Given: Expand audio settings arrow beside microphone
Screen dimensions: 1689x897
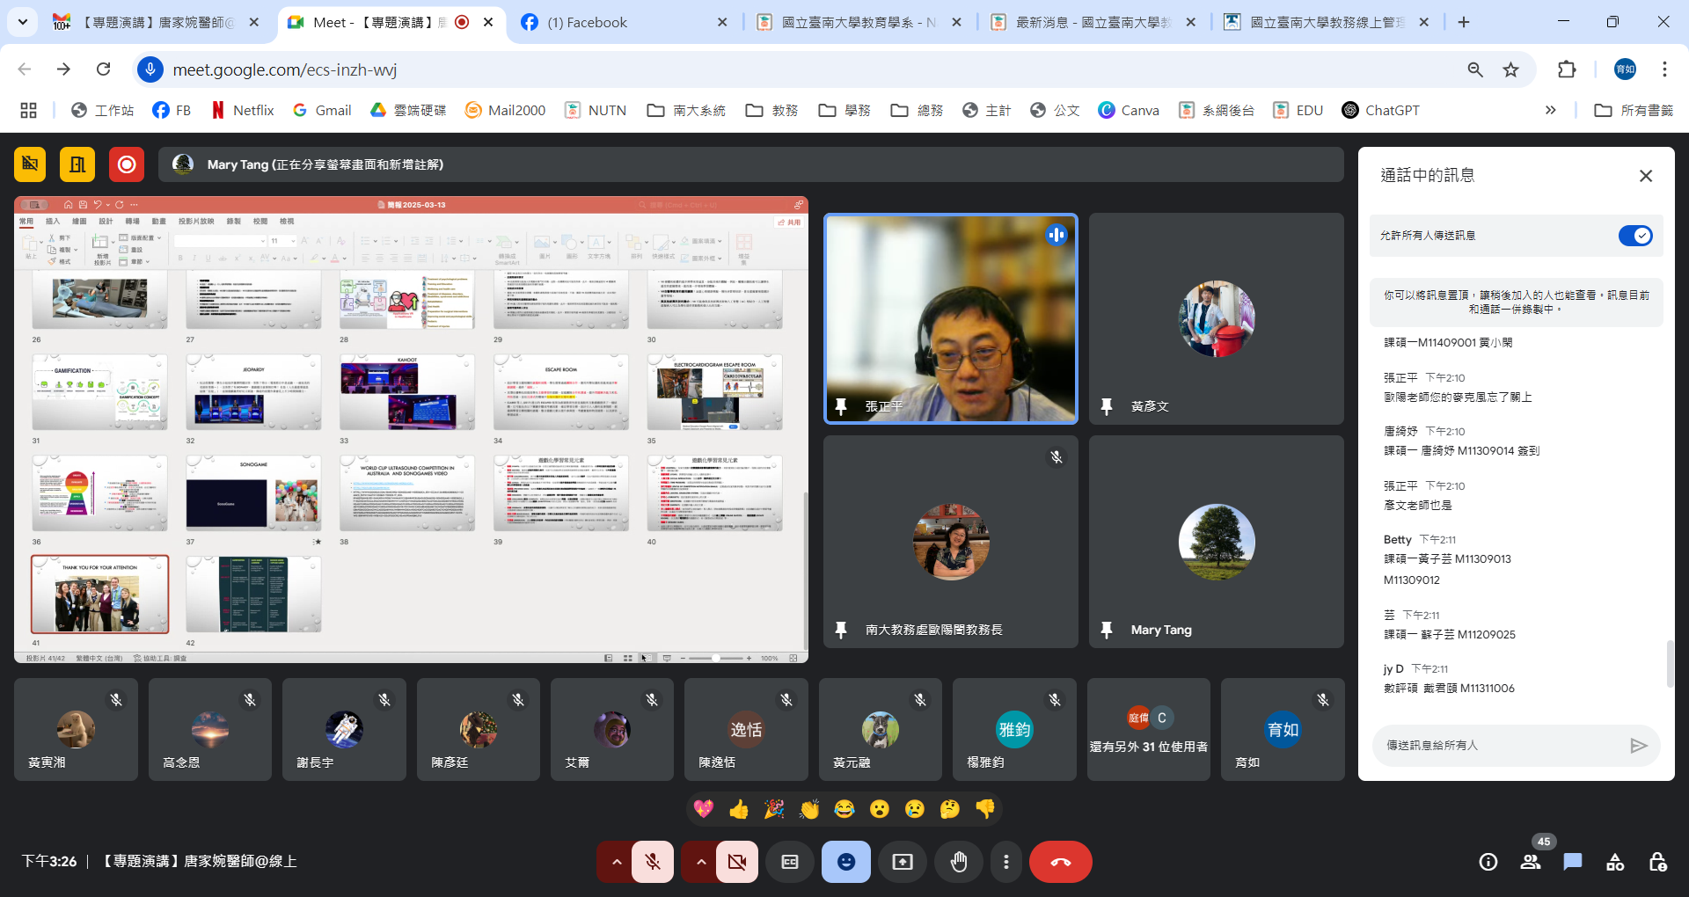Looking at the screenshot, I should click(x=617, y=862).
